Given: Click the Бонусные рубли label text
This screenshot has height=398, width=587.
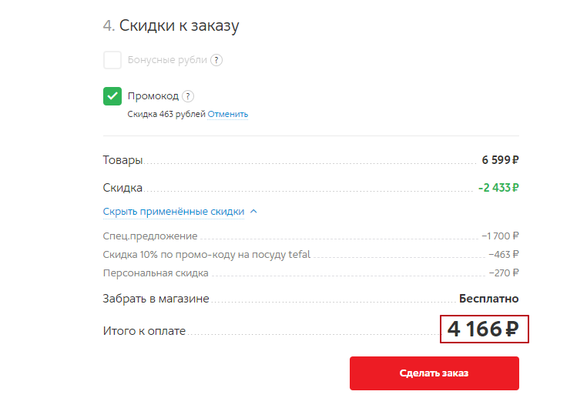Looking at the screenshot, I should (x=167, y=60).
